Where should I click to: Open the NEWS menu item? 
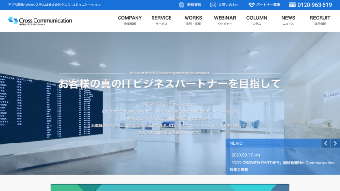(x=288, y=21)
